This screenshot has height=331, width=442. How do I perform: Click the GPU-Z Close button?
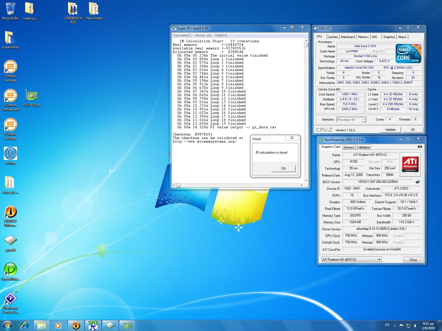(413, 260)
